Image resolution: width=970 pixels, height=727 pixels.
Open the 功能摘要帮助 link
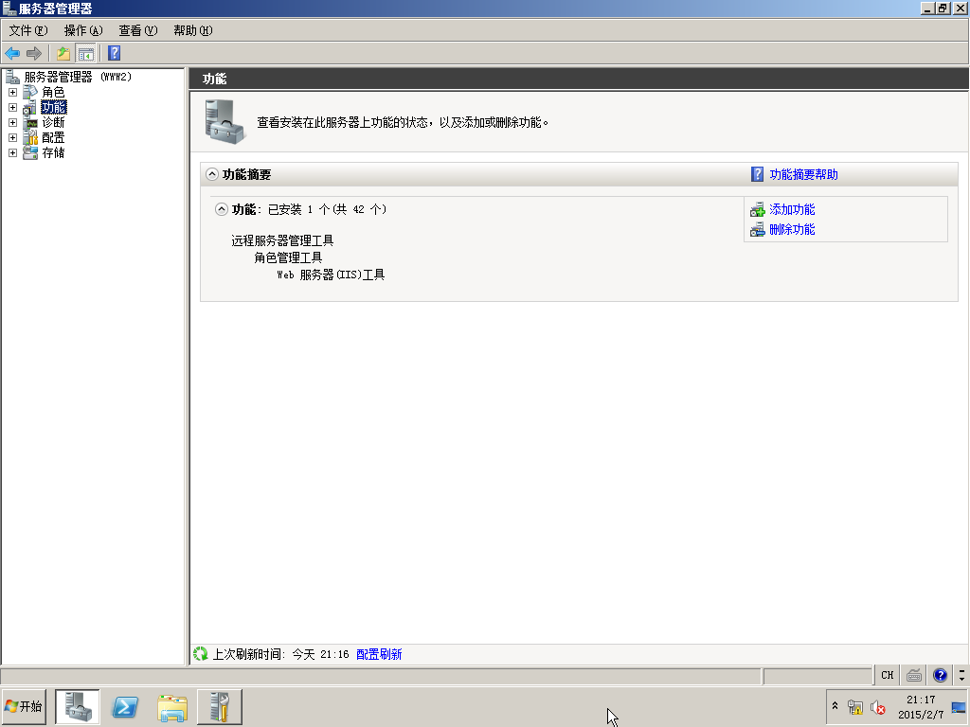pyautogui.click(x=803, y=174)
